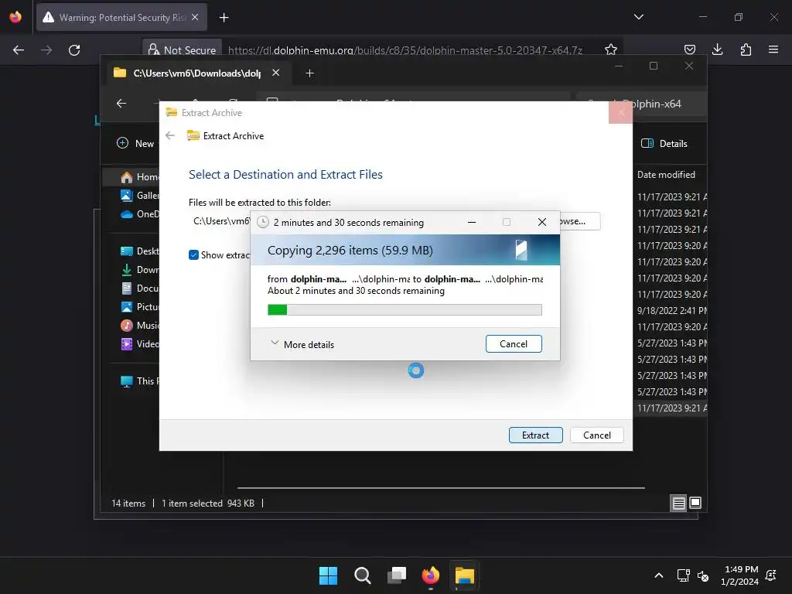
Task: Switch Explorer to large thumbnails view
Action: point(695,503)
